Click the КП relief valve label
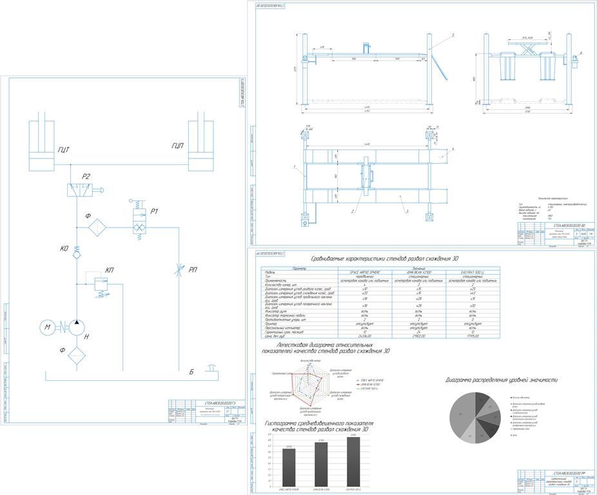 pyautogui.click(x=109, y=271)
